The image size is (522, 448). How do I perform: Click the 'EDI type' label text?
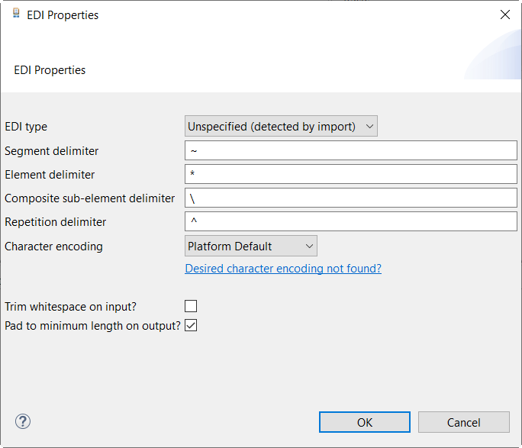click(26, 127)
